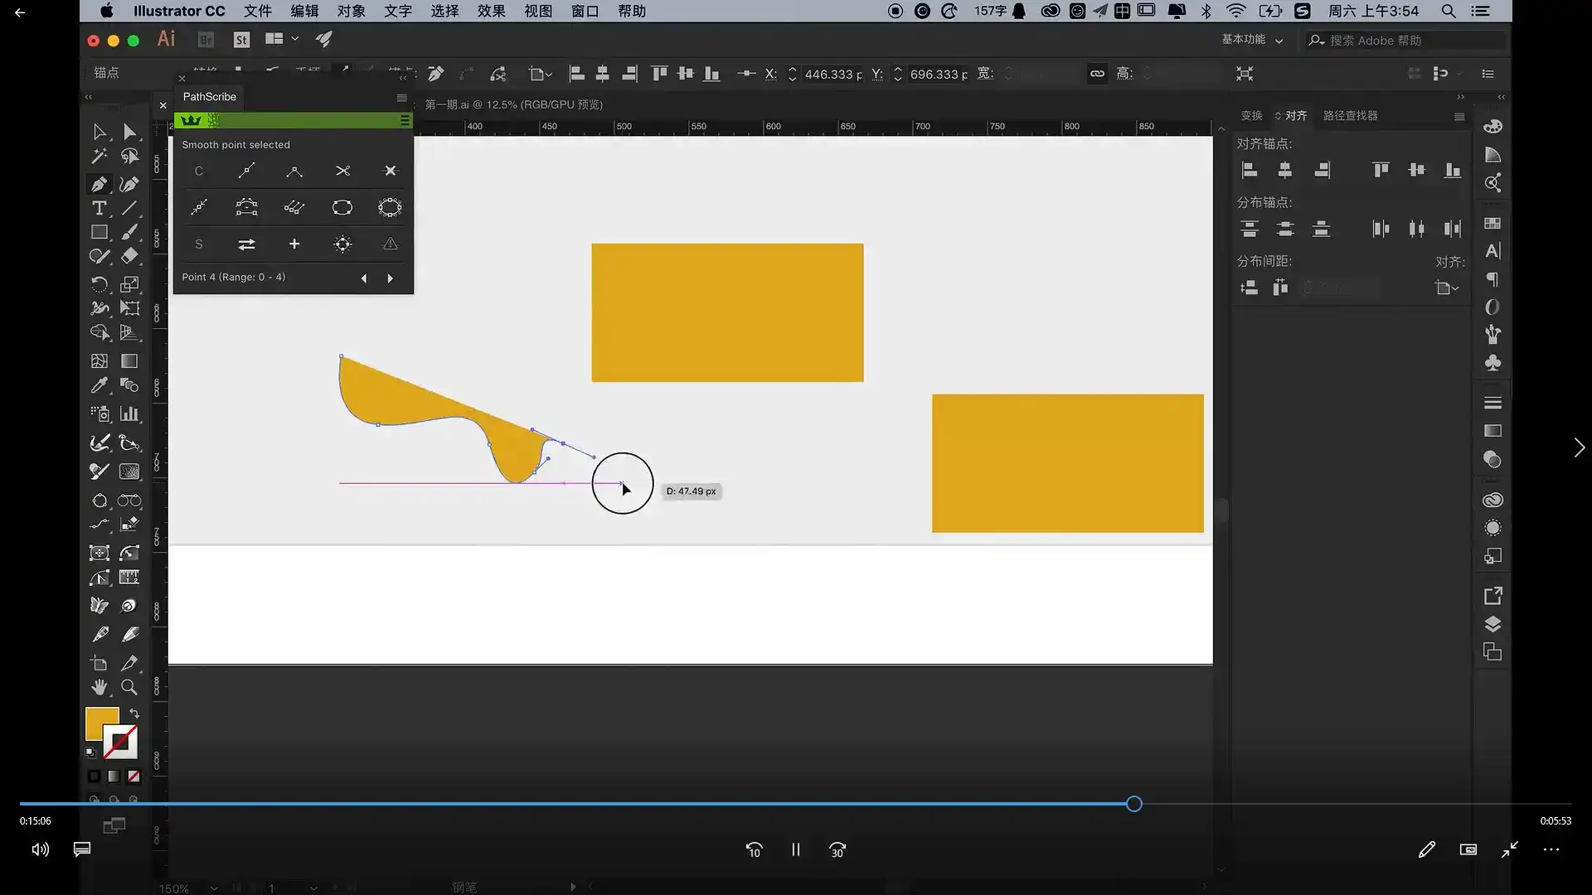Open the 效果 menu
Screen dimensions: 1592x895
[x=491, y=11]
